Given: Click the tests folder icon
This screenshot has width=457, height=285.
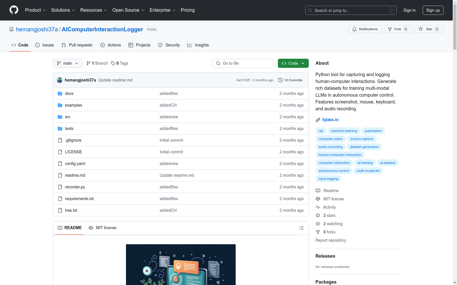Looking at the screenshot, I should [x=60, y=129].
